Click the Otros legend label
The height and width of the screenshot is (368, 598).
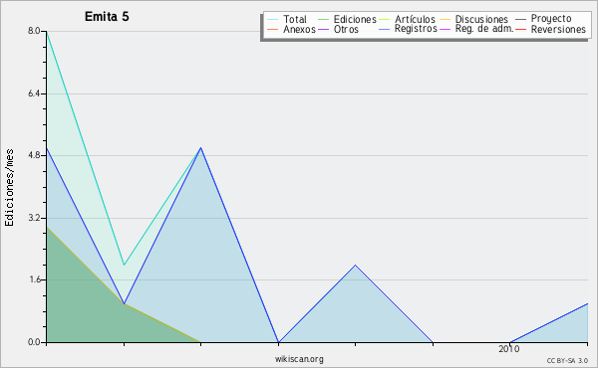(x=346, y=29)
